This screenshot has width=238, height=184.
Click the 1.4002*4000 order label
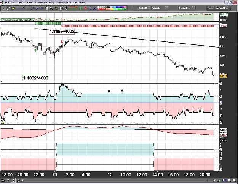pos(35,78)
